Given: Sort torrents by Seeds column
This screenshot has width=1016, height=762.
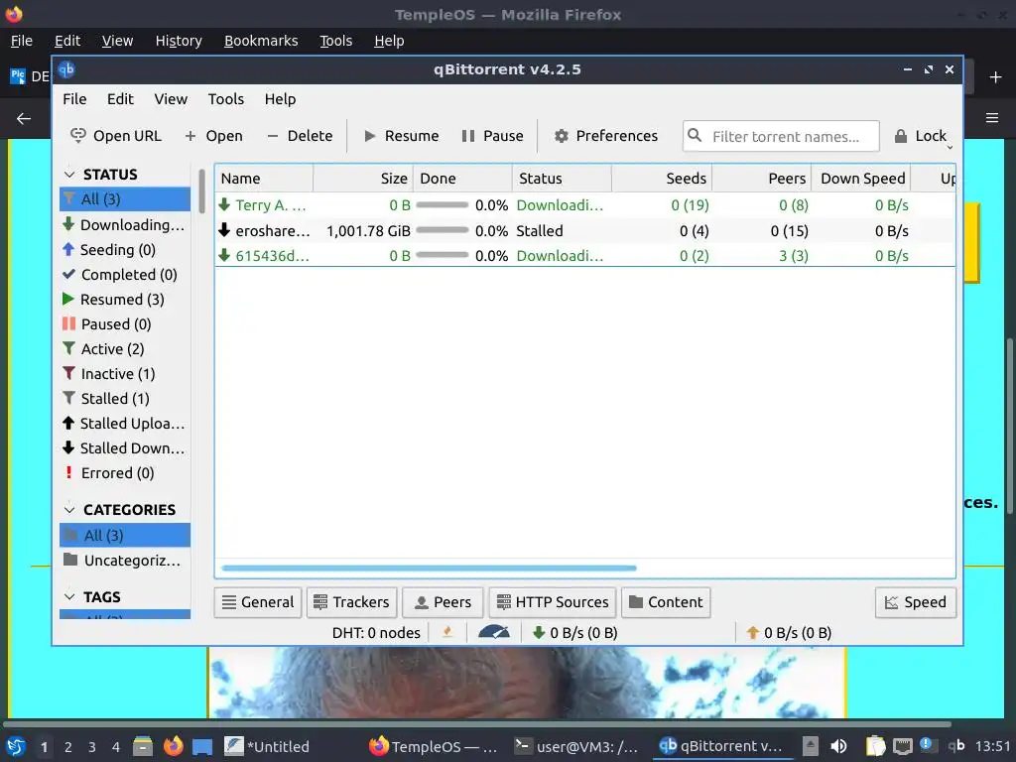Looking at the screenshot, I should click(662, 179).
